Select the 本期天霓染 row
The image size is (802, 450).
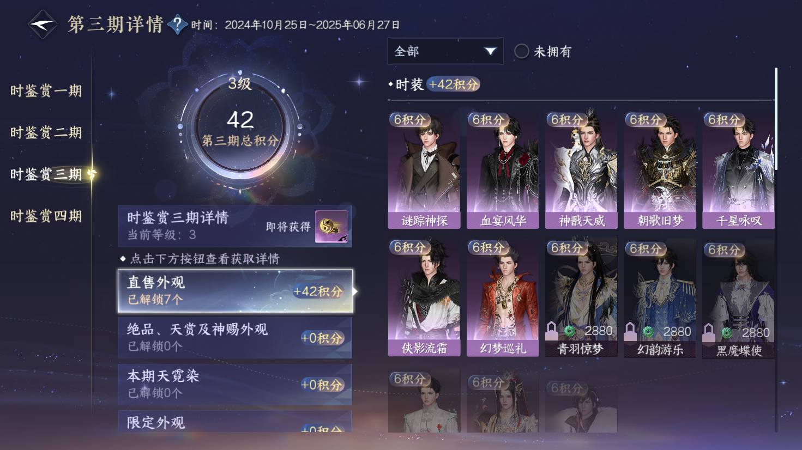click(x=235, y=384)
